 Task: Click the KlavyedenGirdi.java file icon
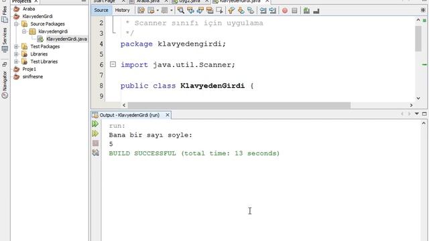(40, 39)
